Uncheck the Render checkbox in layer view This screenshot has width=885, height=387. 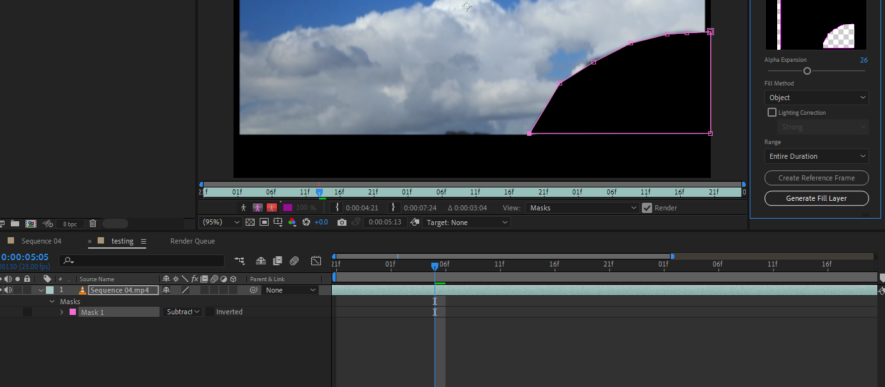point(646,207)
